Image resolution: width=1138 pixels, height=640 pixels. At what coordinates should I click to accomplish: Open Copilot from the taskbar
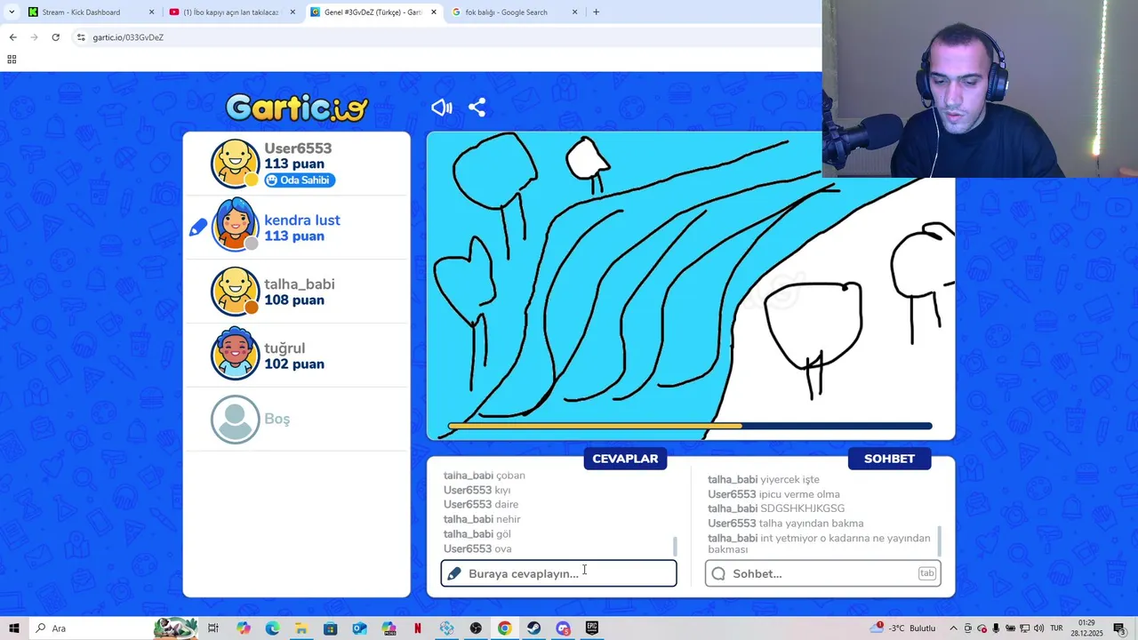(x=244, y=628)
